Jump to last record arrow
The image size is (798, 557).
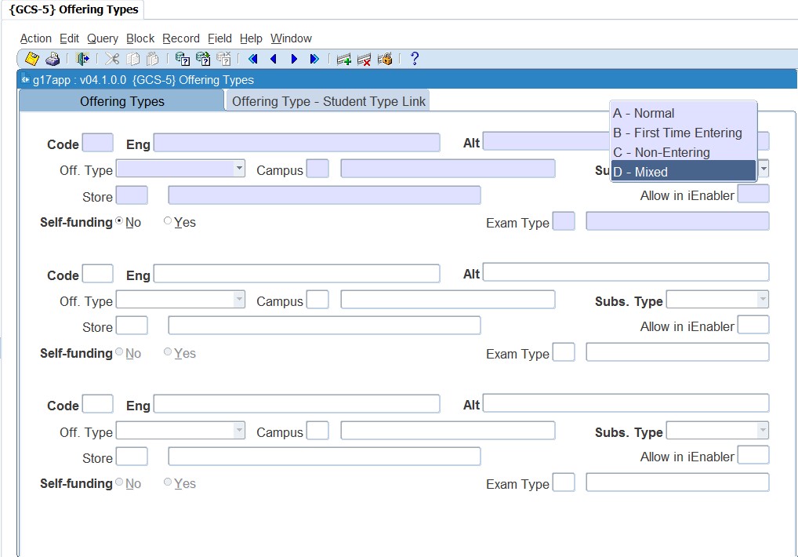tap(314, 59)
